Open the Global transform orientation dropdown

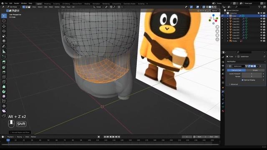[x=98, y=7]
